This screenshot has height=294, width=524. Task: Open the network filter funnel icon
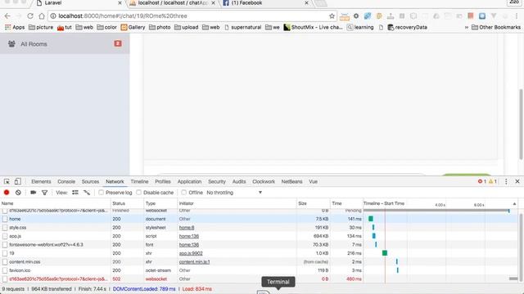click(x=44, y=193)
